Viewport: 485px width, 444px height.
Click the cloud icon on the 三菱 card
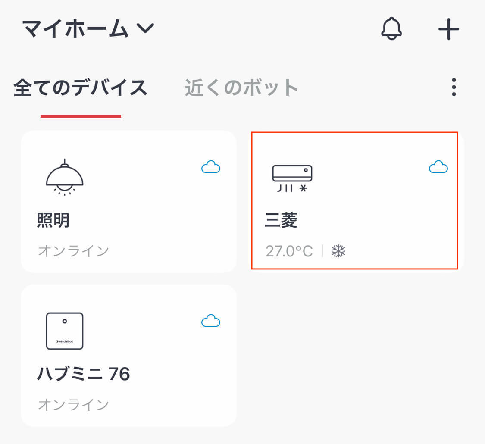pyautogui.click(x=438, y=167)
